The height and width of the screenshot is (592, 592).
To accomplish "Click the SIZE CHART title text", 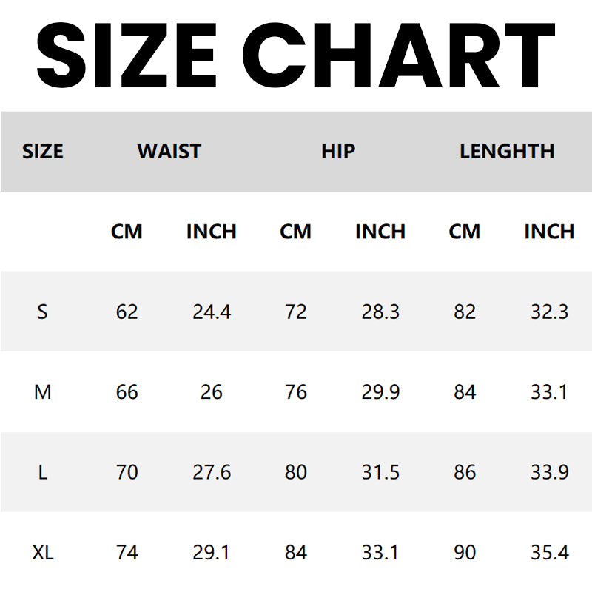I will pyautogui.click(x=296, y=54).
